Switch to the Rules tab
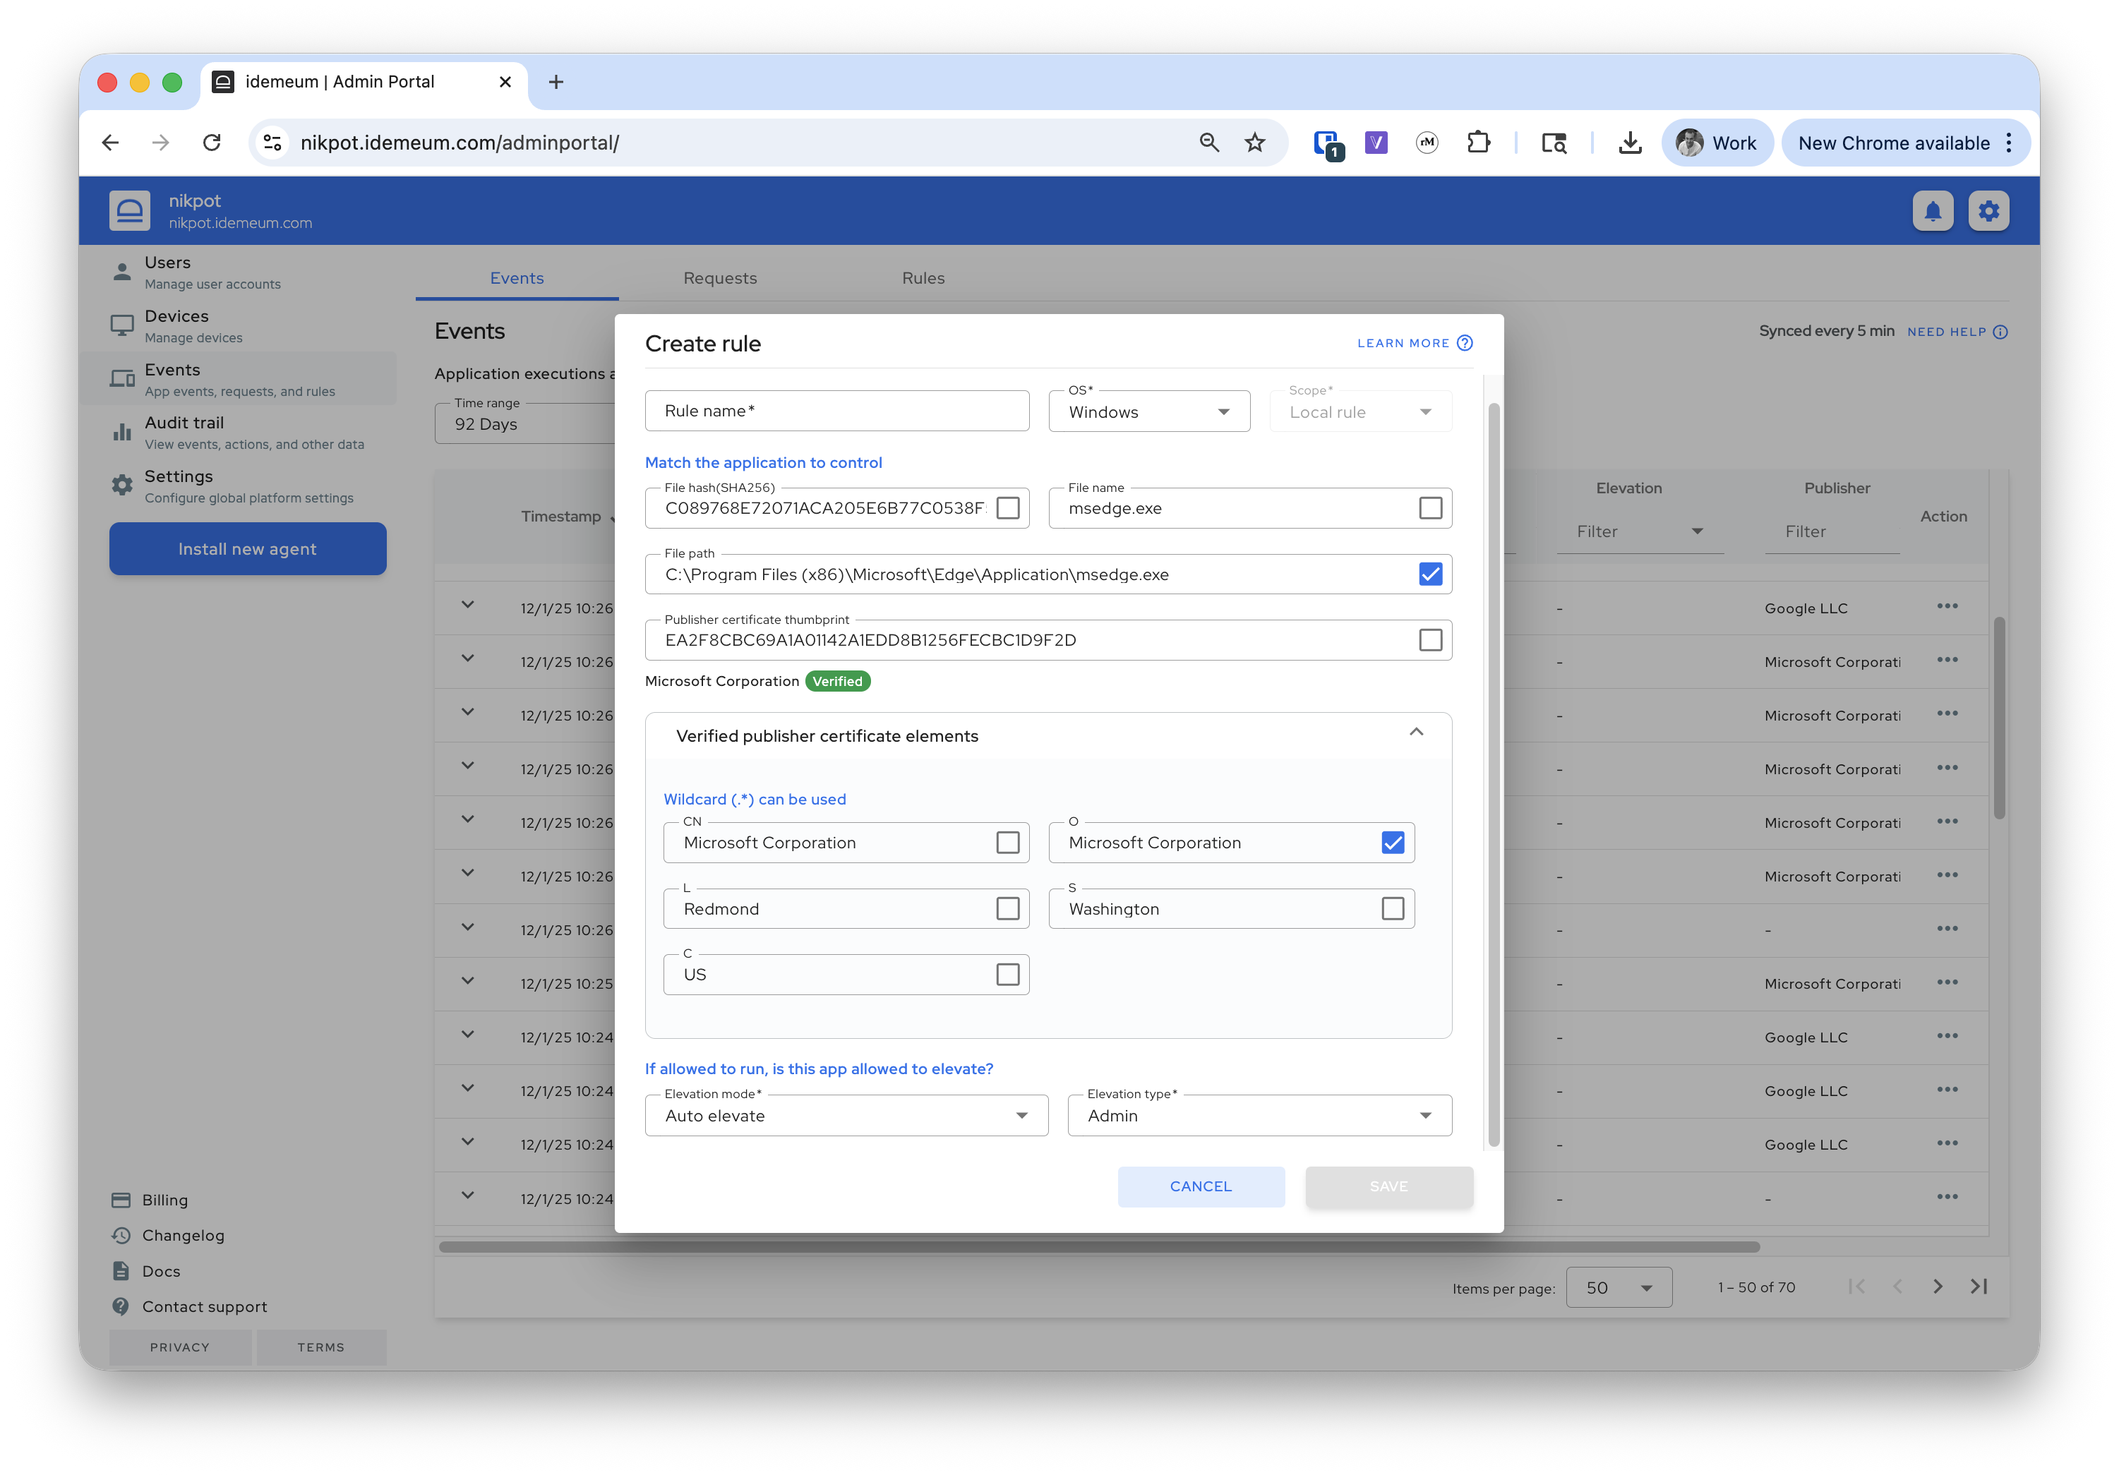This screenshot has width=2119, height=1475. (923, 278)
